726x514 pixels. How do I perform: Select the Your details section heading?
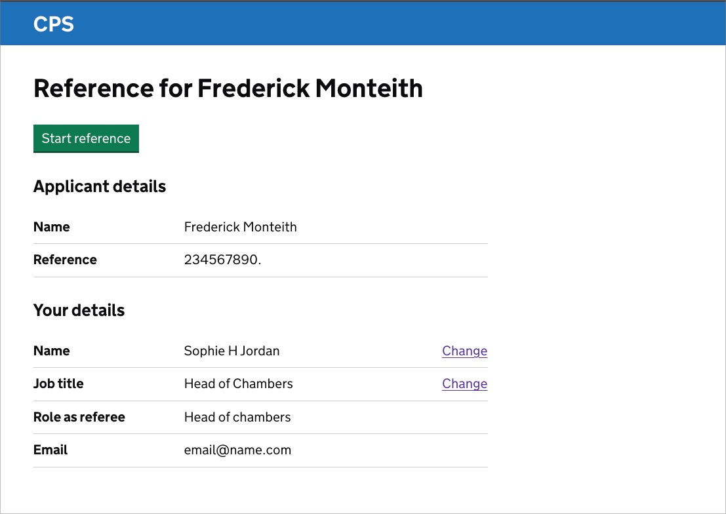[79, 310]
